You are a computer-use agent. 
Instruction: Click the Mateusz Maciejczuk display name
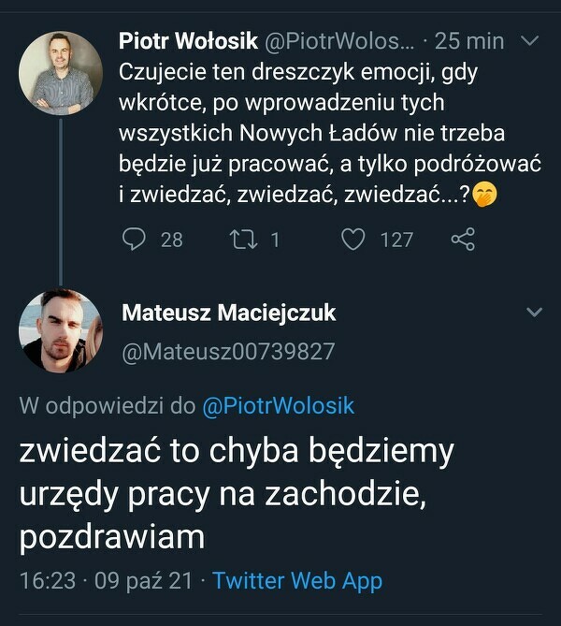[x=228, y=313]
